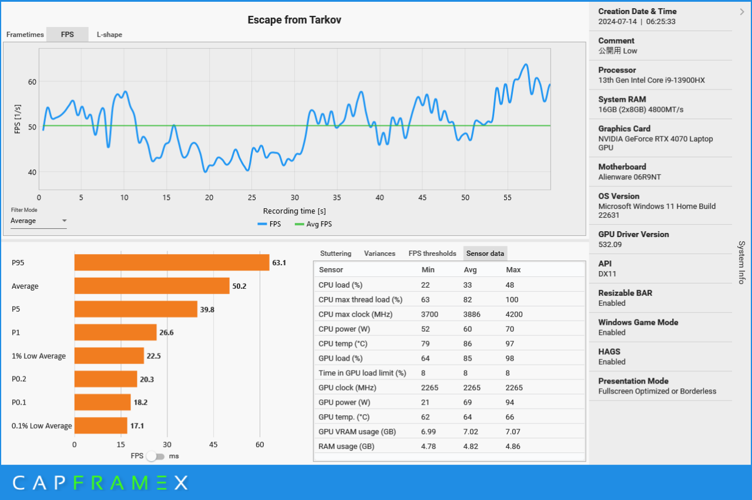The height and width of the screenshot is (500, 752).
Task: Select the GPU temp. (°C) row
Action: (449, 417)
